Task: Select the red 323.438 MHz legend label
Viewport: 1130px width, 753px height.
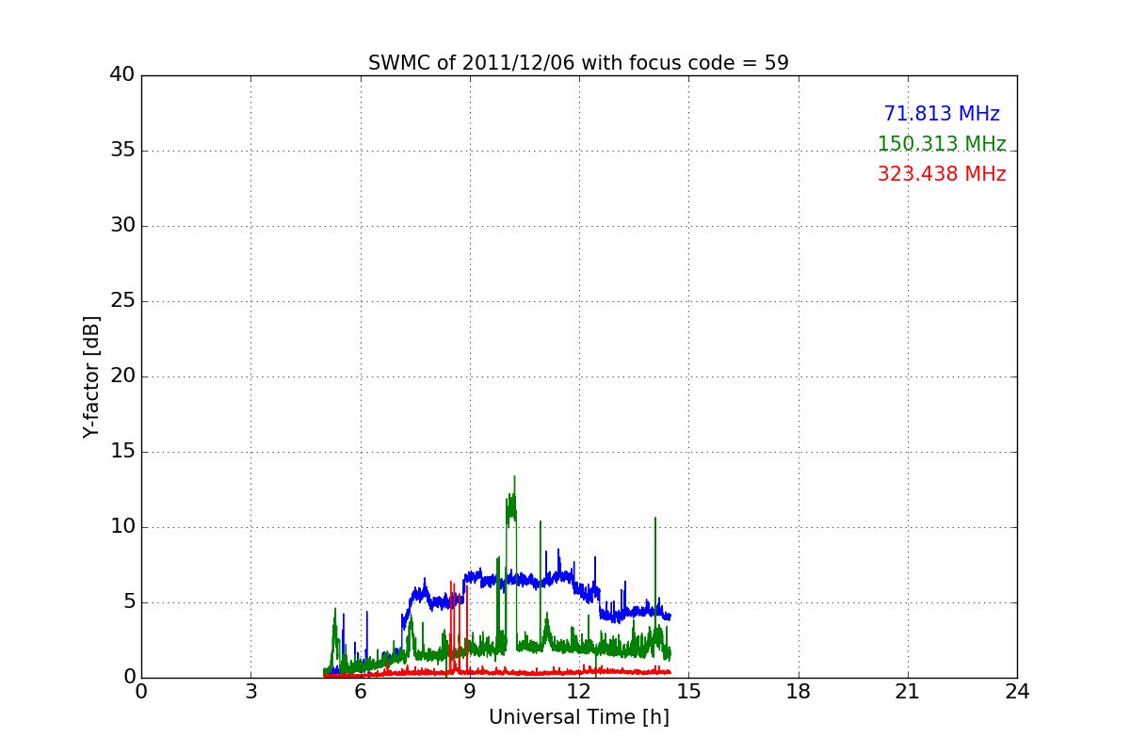Action: tap(942, 174)
